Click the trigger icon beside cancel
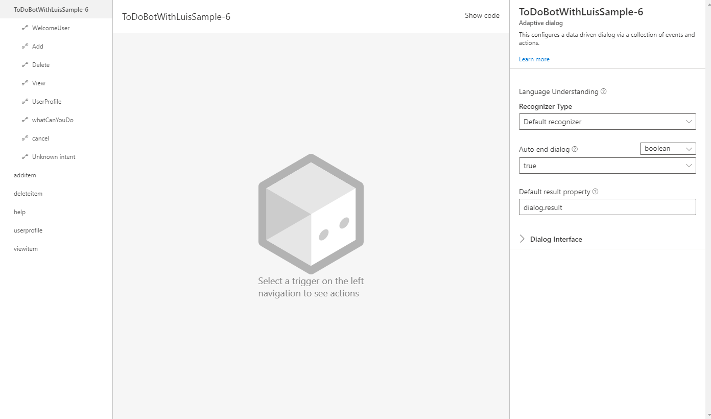This screenshot has width=711, height=419. pos(25,138)
